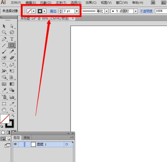Select the Eyedropper tool

coord(4,90)
